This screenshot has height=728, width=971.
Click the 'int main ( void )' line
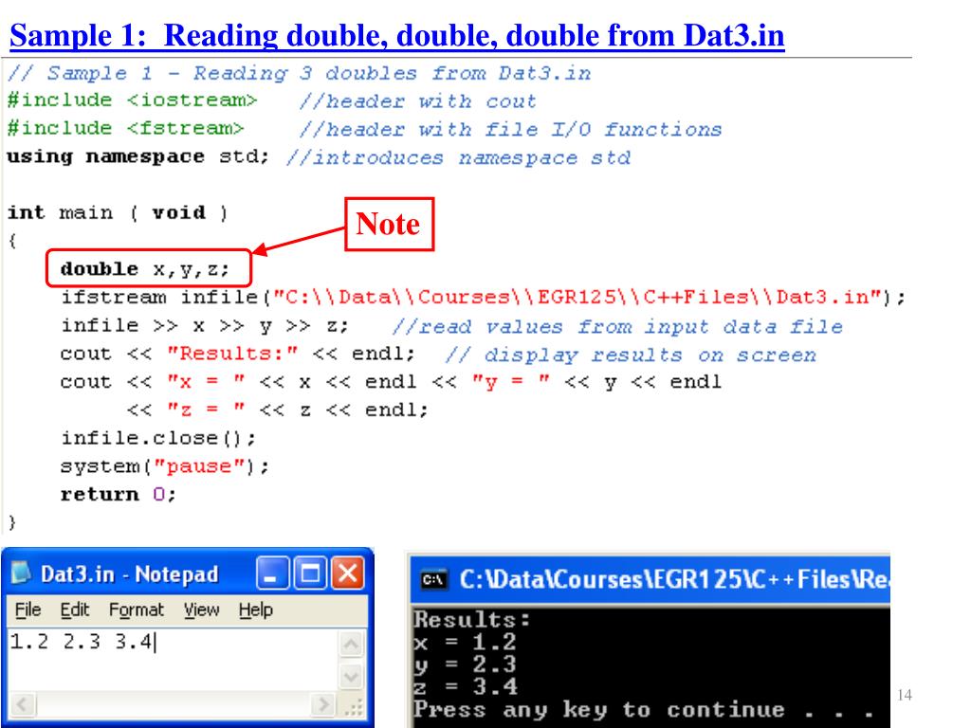click(x=118, y=213)
